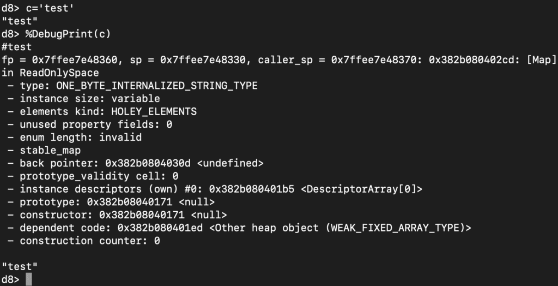The image size is (558, 286).
Task: Click the #test output line
Action: (17, 47)
